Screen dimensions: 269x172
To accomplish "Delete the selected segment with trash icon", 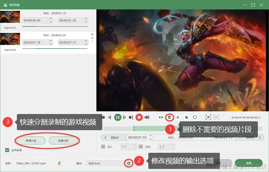I will point(169,117).
